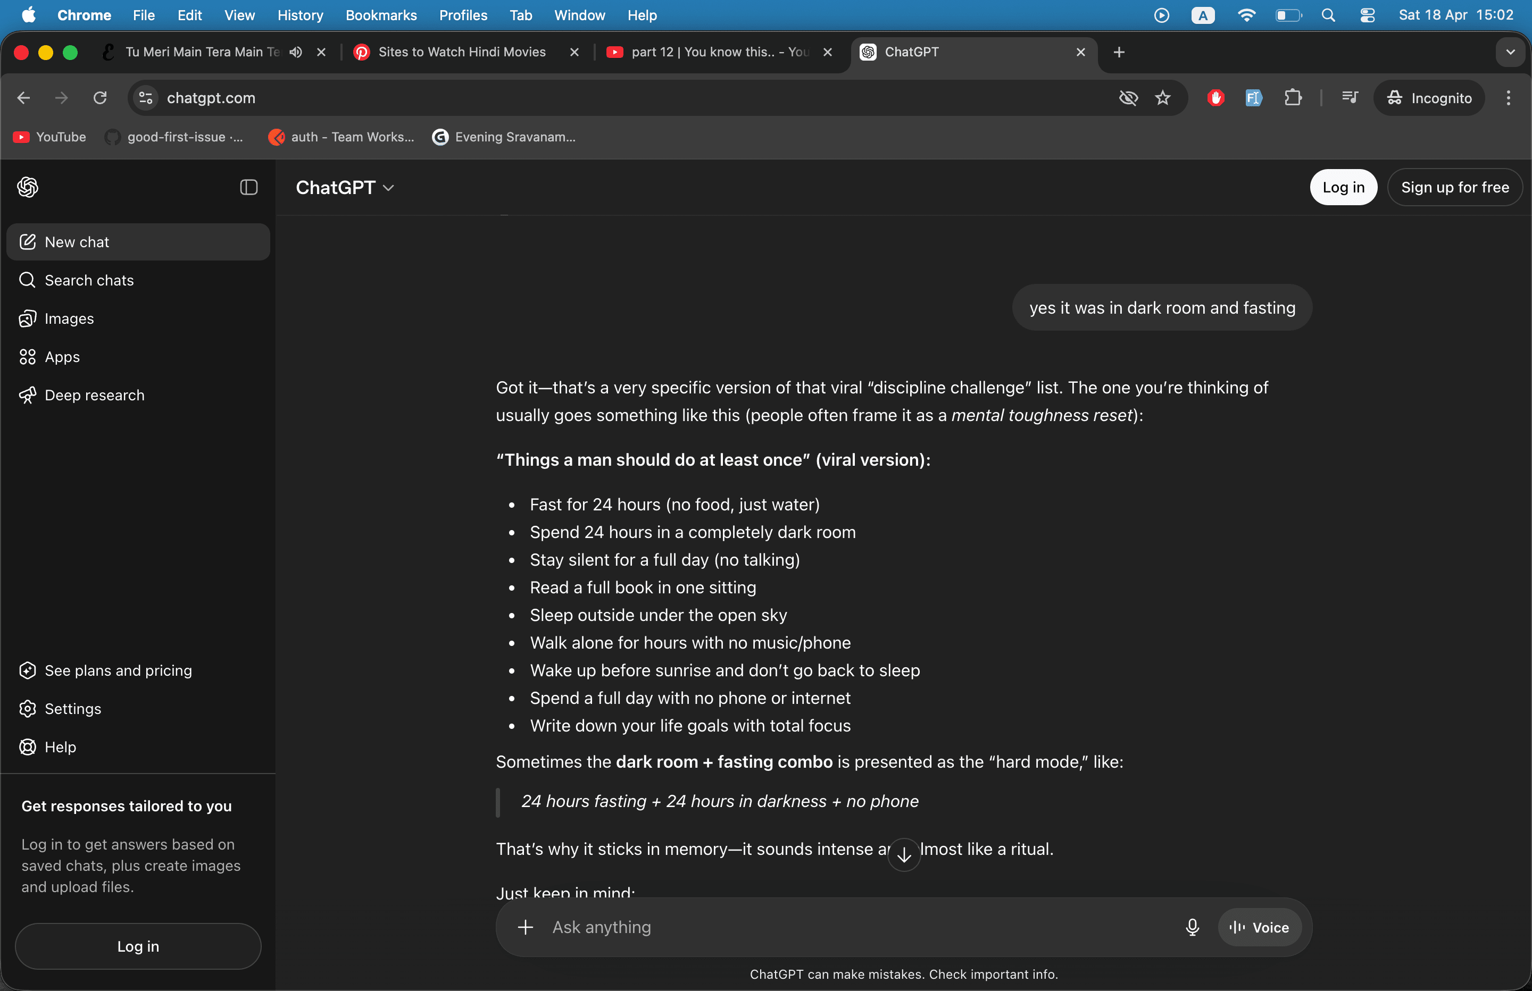This screenshot has height=991, width=1532.
Task: Open Search chats
Action: 138,280
